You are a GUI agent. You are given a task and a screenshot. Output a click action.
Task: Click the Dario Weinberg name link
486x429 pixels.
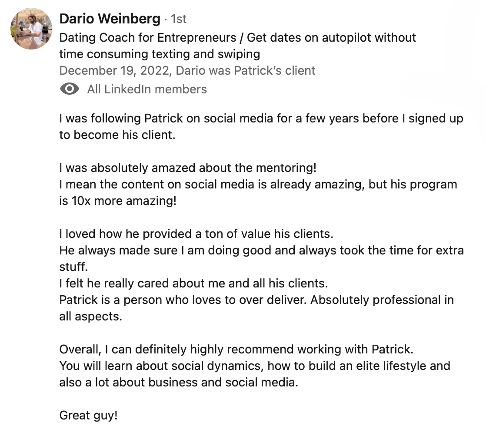(x=110, y=19)
